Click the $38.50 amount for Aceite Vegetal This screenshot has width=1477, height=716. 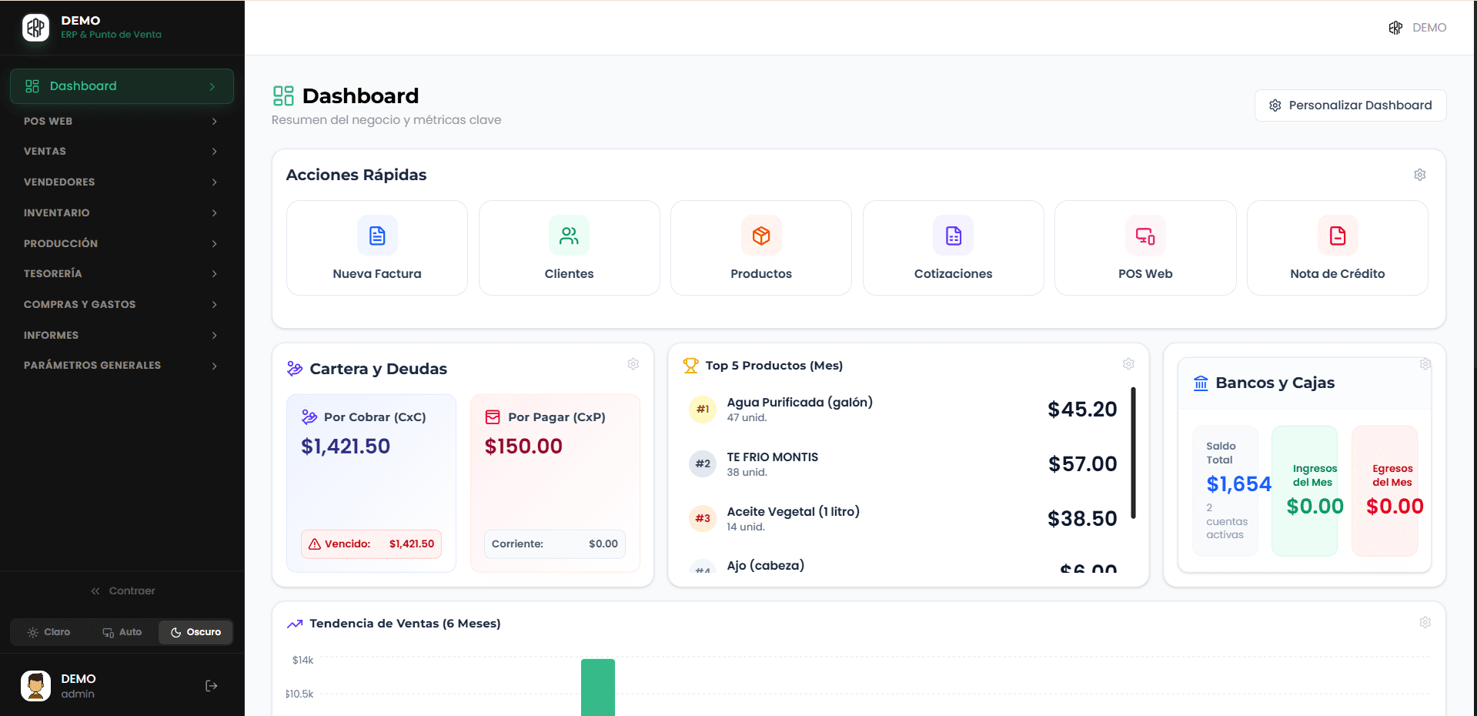click(1082, 519)
